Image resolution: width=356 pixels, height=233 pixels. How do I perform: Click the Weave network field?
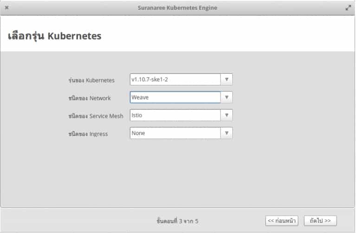tap(175, 97)
